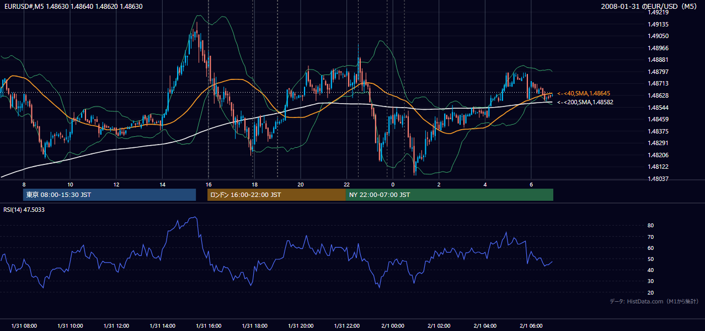Image resolution: width=705 pixels, height=331 pixels.
Task: Click the RSI axis level 70
Action: tap(650, 237)
